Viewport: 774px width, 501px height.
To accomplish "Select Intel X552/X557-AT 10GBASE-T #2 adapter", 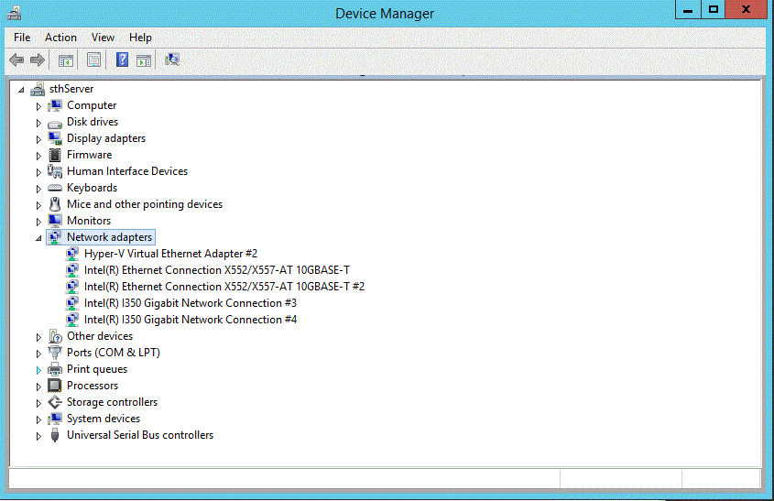I will tap(223, 287).
